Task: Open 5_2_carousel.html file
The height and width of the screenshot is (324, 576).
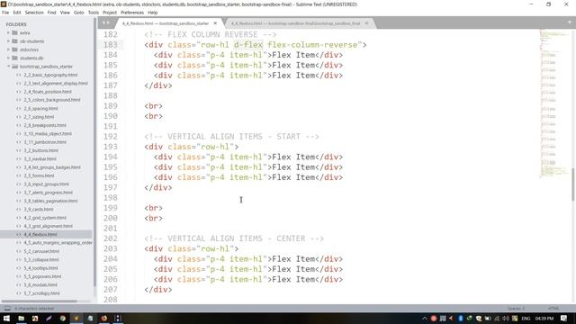Action: (41, 251)
